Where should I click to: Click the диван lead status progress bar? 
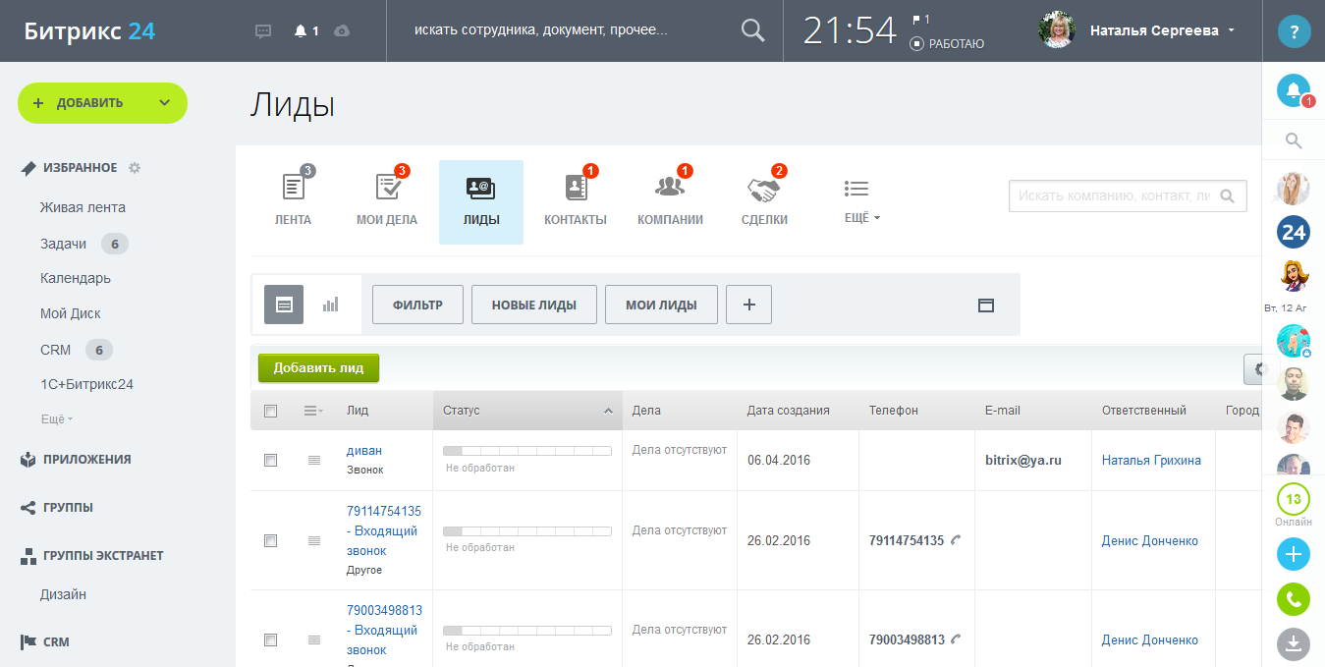(x=527, y=451)
